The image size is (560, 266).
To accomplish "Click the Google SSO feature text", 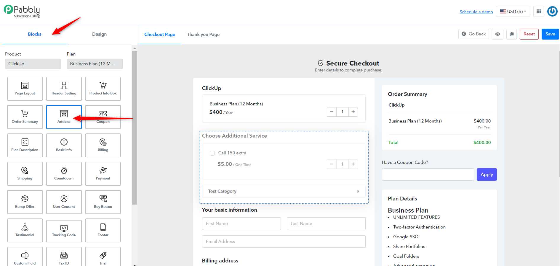I will [x=406, y=237].
